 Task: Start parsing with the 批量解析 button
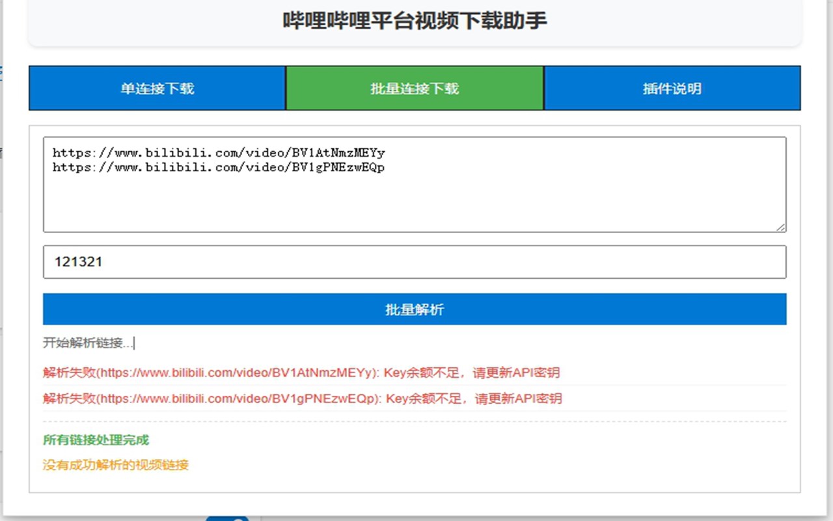pyautogui.click(x=415, y=309)
